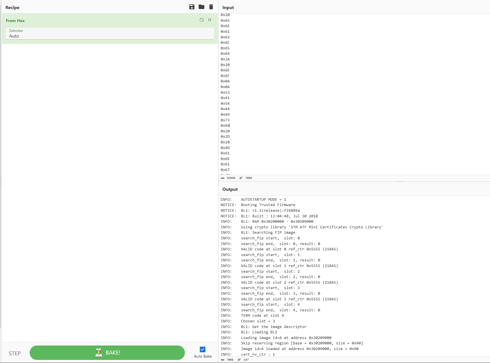
Task: Click output line BL1: Searching FIP image
Action: (x=258, y=233)
